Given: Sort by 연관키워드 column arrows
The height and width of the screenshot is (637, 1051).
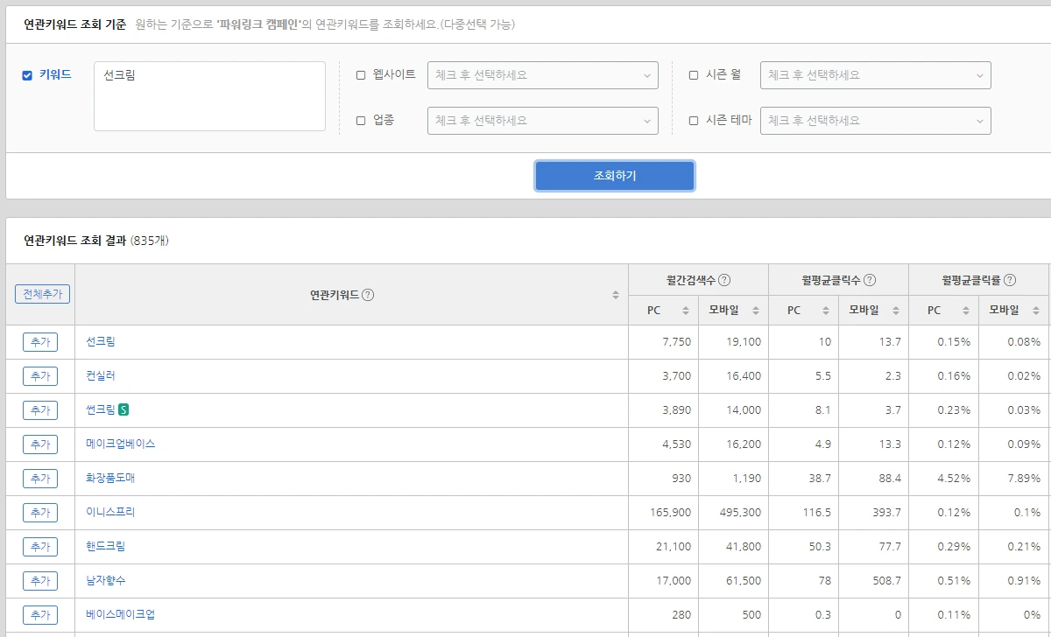Looking at the screenshot, I should point(616,295).
